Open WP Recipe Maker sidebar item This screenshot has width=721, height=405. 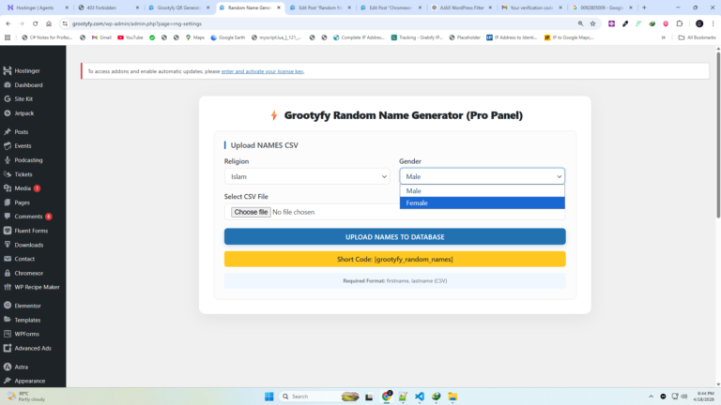pos(37,287)
